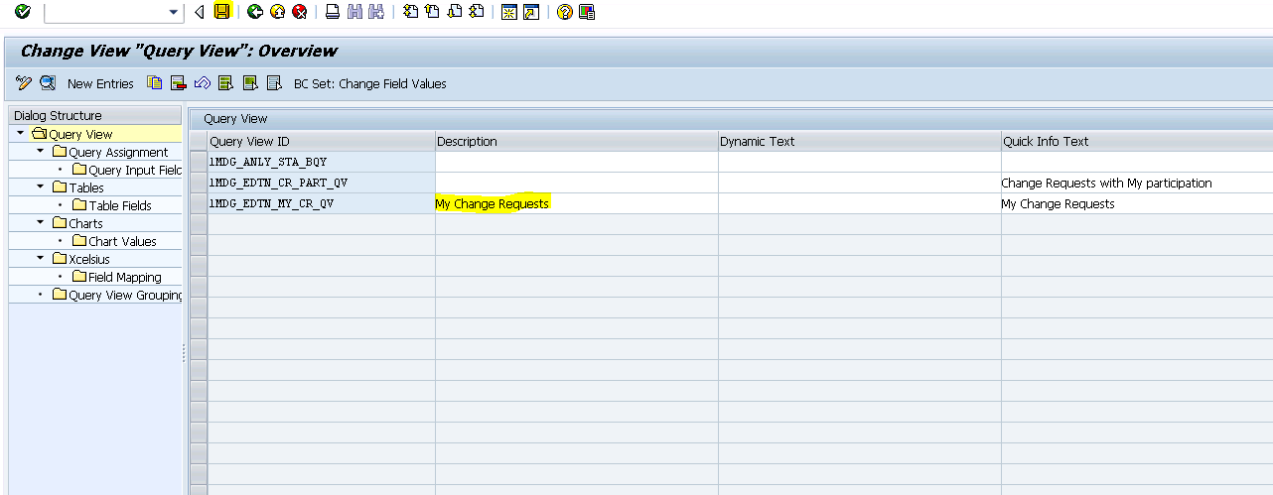Click the Print icon in toolbar

click(333, 12)
